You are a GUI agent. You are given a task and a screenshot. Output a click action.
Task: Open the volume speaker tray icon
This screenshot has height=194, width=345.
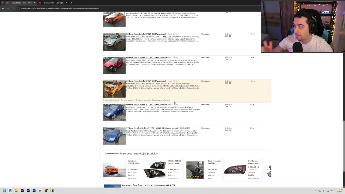pos(331,191)
